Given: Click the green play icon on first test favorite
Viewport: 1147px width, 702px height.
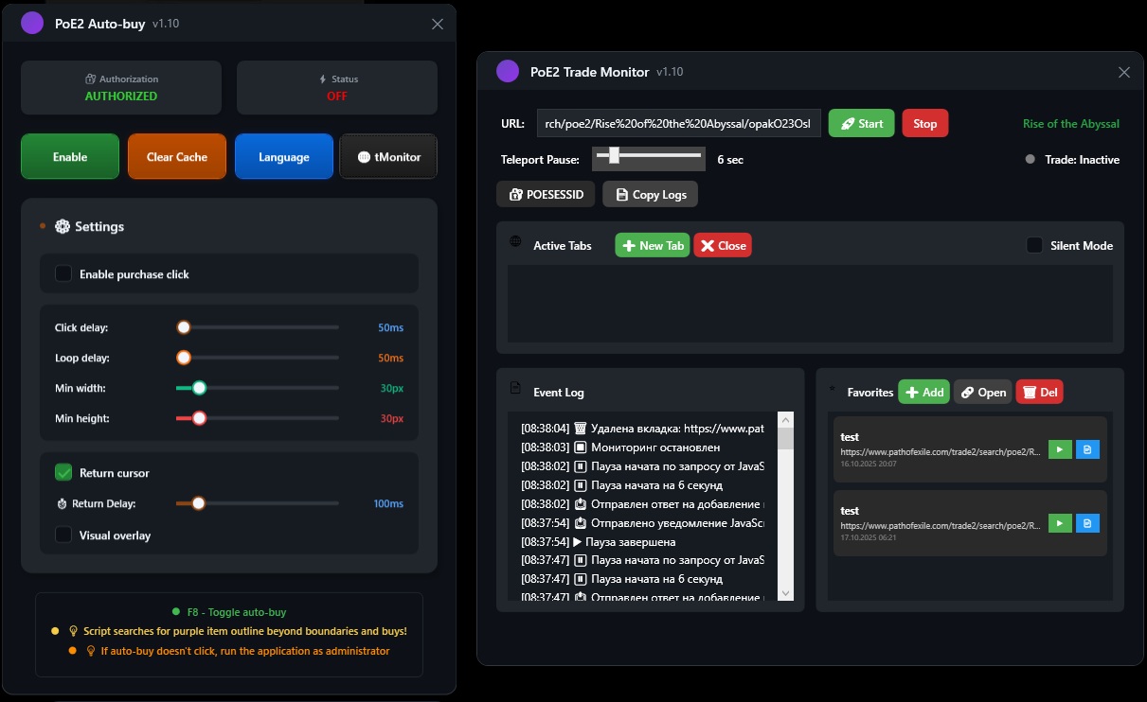Looking at the screenshot, I should (1060, 449).
